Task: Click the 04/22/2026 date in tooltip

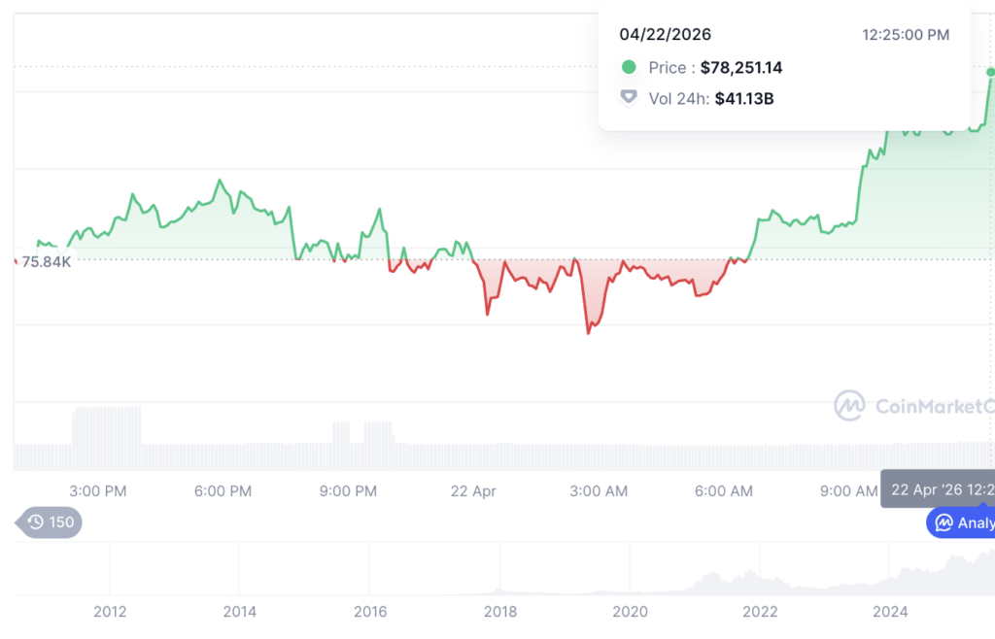Action: tap(665, 34)
